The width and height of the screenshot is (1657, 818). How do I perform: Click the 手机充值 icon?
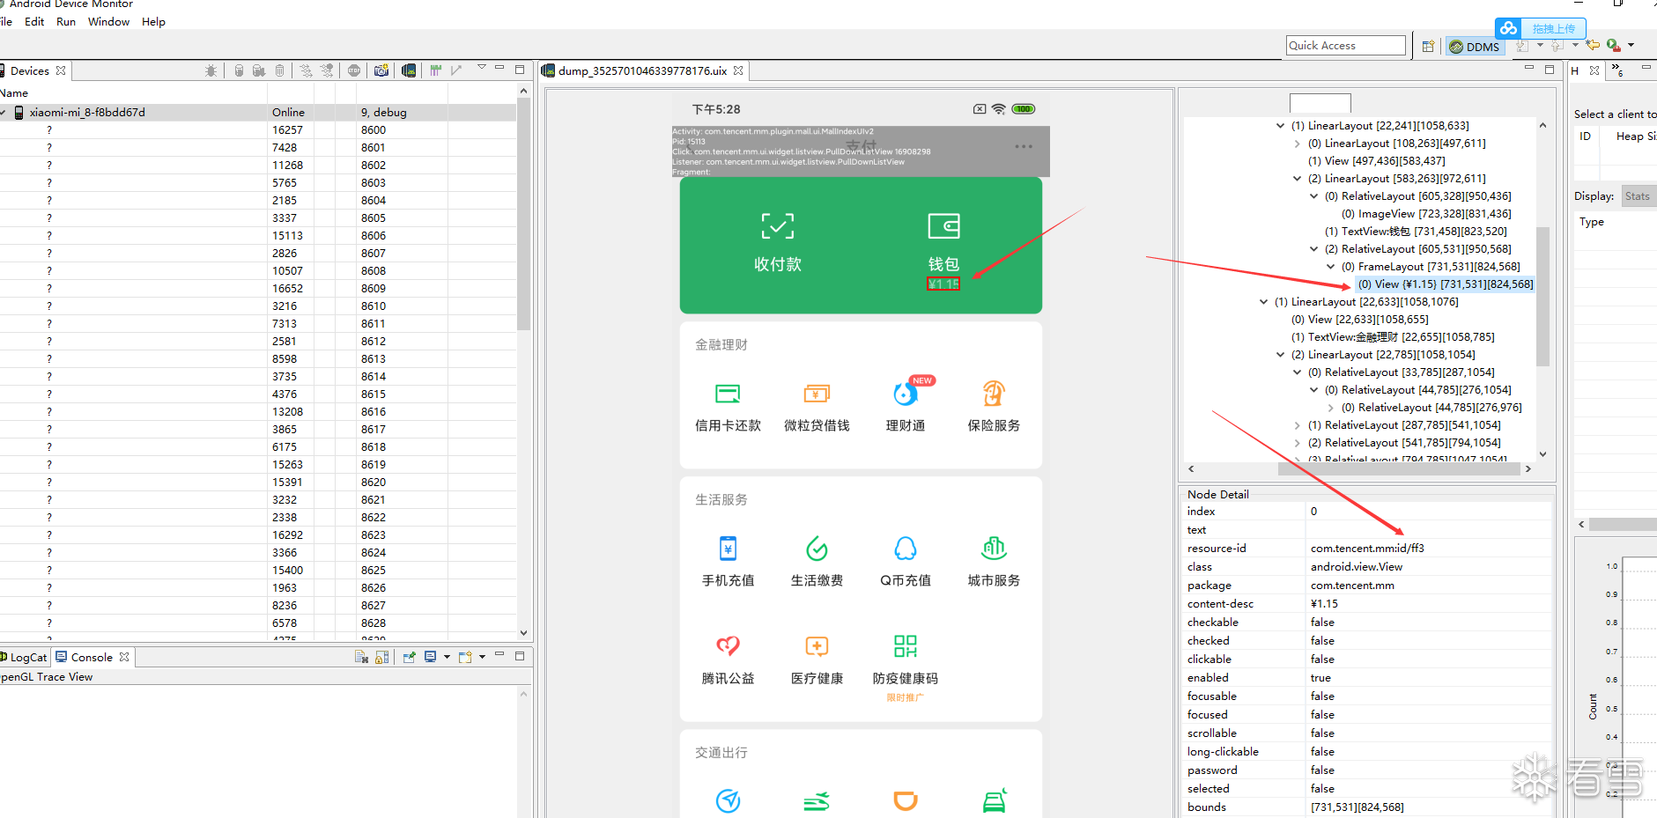click(x=728, y=549)
